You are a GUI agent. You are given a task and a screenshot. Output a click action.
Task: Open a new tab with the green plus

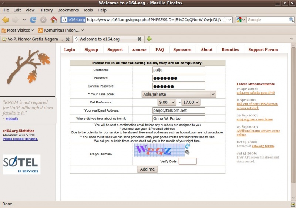click(x=149, y=39)
